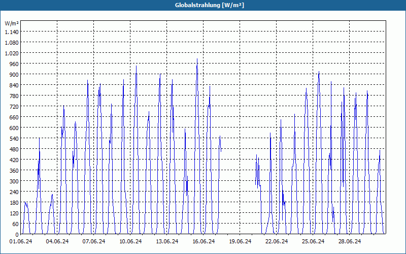Click the 420 y-axis value
The height and width of the screenshot is (254, 406).
click(x=14, y=160)
